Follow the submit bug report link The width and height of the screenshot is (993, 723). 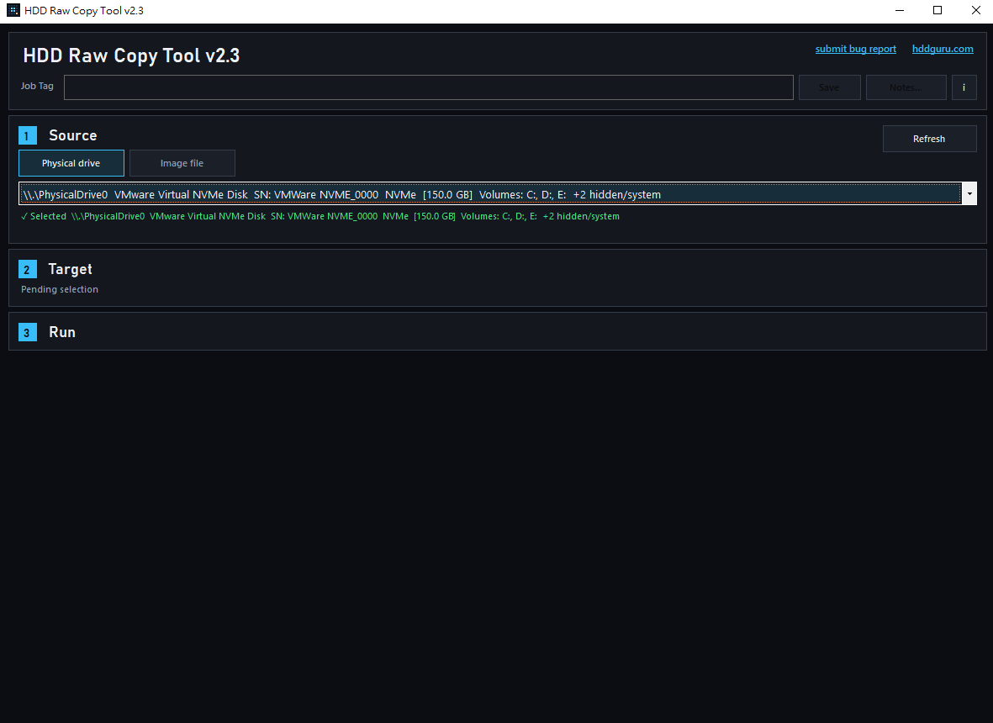coord(855,49)
